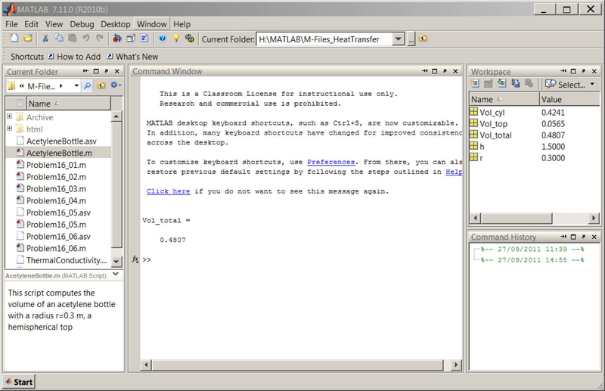This screenshot has width=605, height=391.
Task: Undo the last action in toolbar
Action: click(85, 38)
